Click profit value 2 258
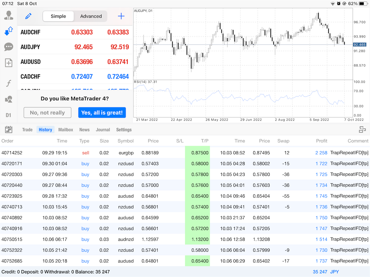370x277 pixels. (x=321, y=153)
